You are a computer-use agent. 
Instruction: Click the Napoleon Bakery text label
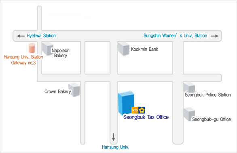60,53
